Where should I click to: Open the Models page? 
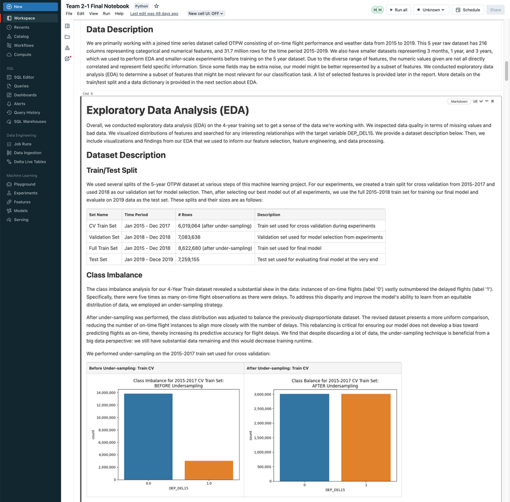tap(22, 210)
